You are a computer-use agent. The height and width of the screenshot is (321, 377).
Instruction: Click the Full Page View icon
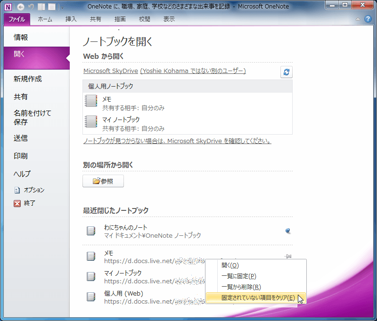click(x=52, y=7)
